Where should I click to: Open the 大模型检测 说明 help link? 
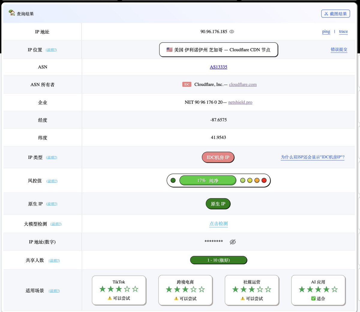point(56,224)
